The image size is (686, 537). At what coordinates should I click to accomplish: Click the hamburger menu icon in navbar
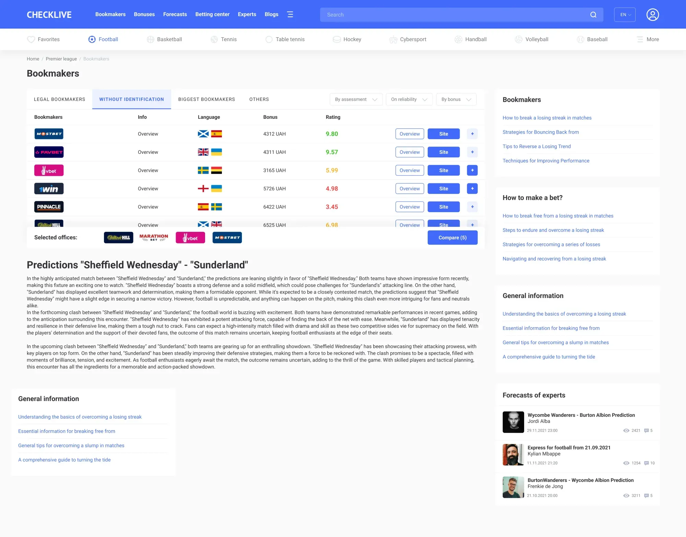[290, 14]
